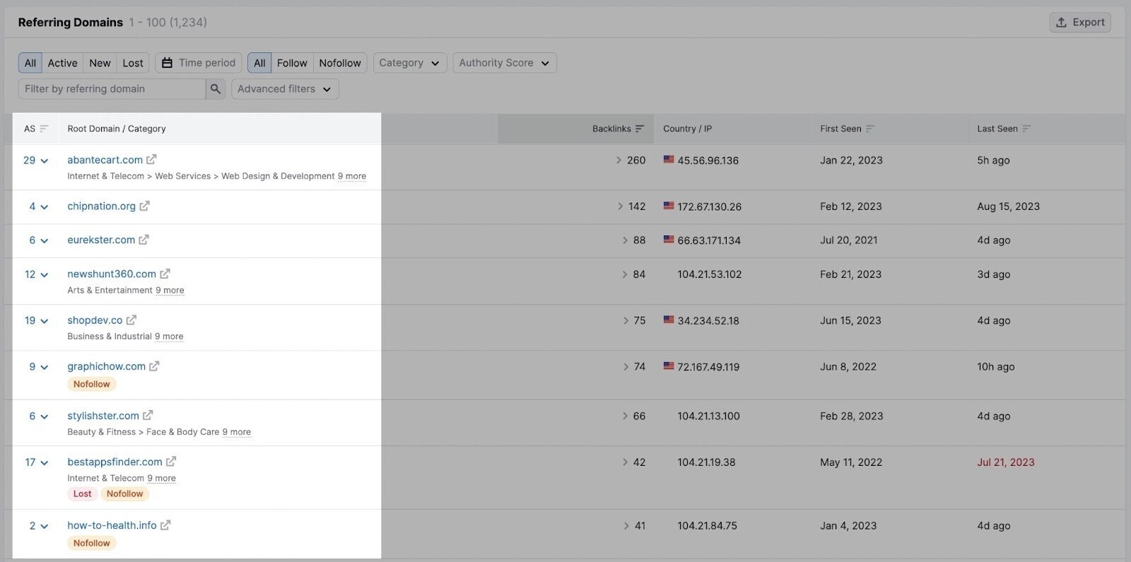Expand backlinks arrow for 88 row

(625, 240)
